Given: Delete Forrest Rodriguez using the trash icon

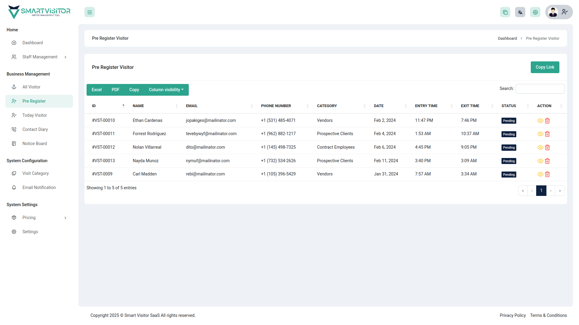Looking at the screenshot, I should (x=547, y=134).
